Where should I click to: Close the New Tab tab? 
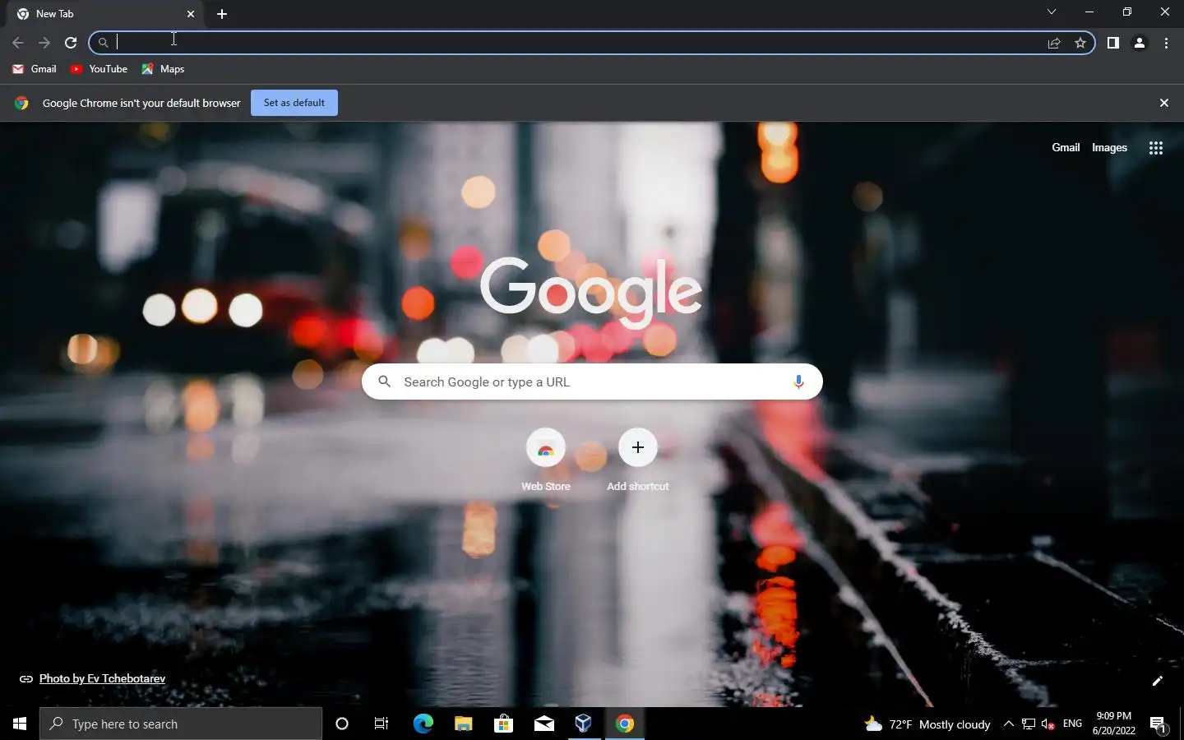(191, 14)
